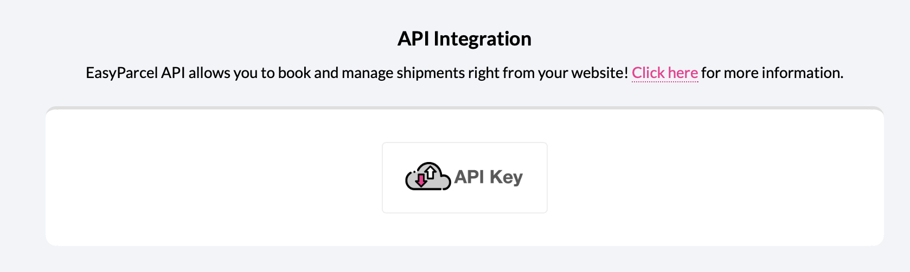Click the cloud sync icon beside API Key

[x=428, y=176]
